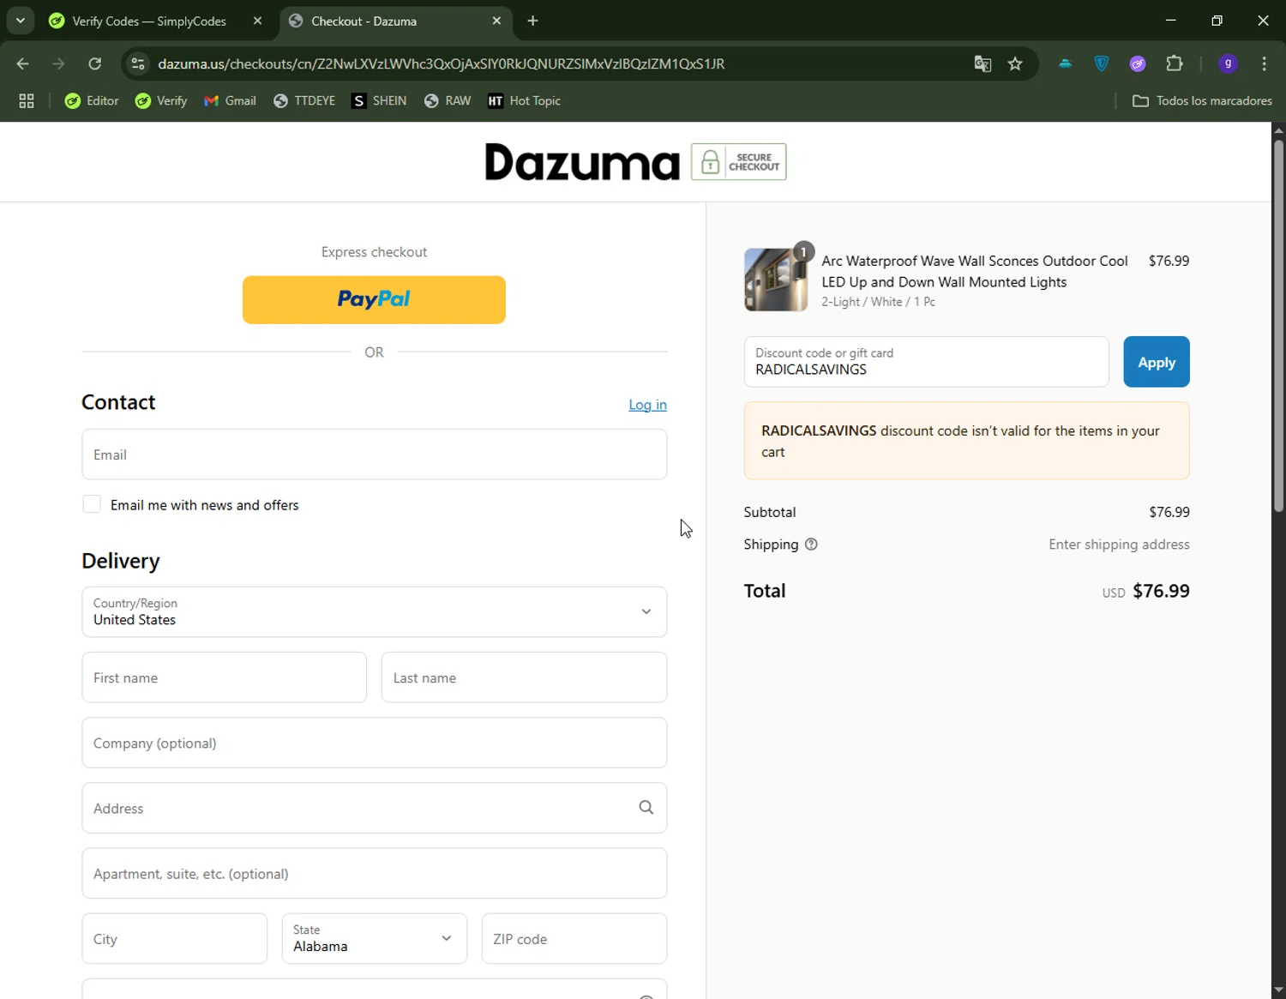Click the wall sconce product thumbnail
Image resolution: width=1286 pixels, height=999 pixels.
776,280
